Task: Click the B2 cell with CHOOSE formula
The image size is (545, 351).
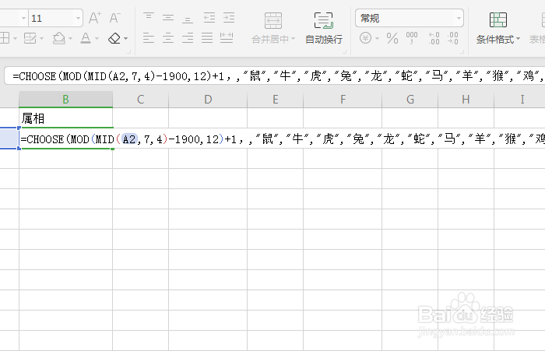Action: pyautogui.click(x=65, y=139)
